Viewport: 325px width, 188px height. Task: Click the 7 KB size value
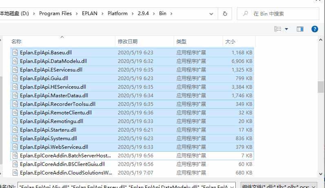click(x=247, y=156)
